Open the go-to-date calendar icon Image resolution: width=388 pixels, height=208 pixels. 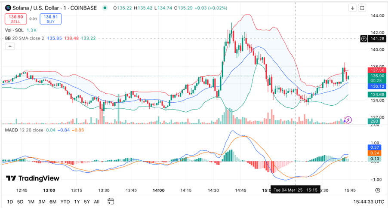pyautogui.click(x=111, y=201)
